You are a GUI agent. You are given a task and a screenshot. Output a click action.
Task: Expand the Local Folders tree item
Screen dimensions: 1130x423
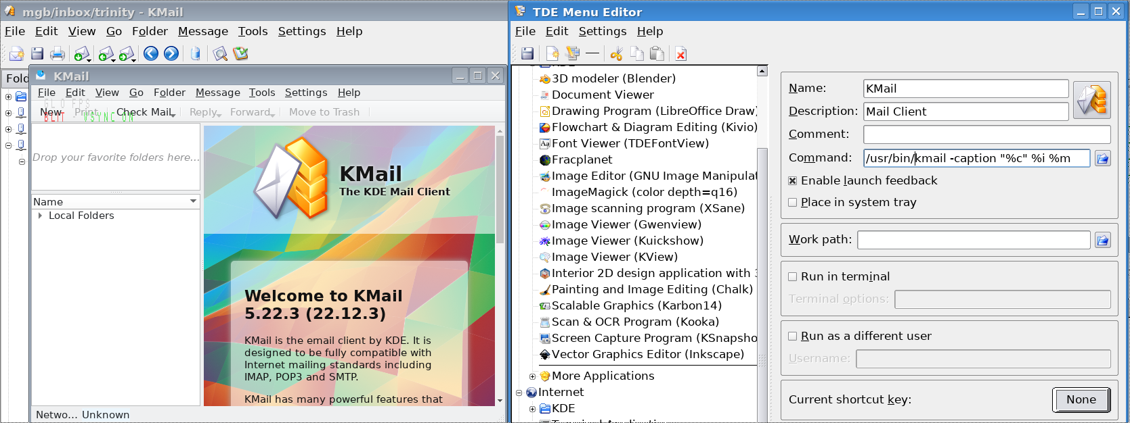[40, 216]
